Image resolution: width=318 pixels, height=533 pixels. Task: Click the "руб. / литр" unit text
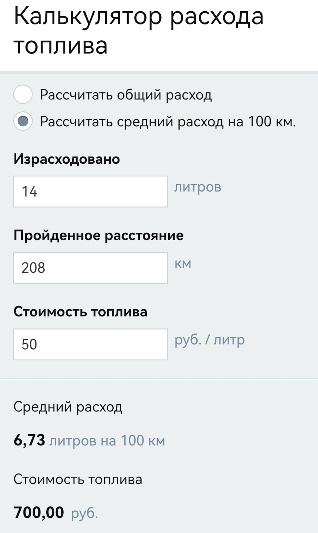click(x=210, y=340)
